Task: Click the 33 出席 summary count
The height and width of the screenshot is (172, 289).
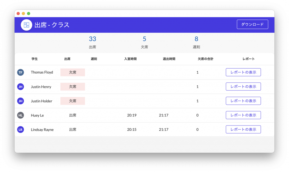Action: pos(93,42)
